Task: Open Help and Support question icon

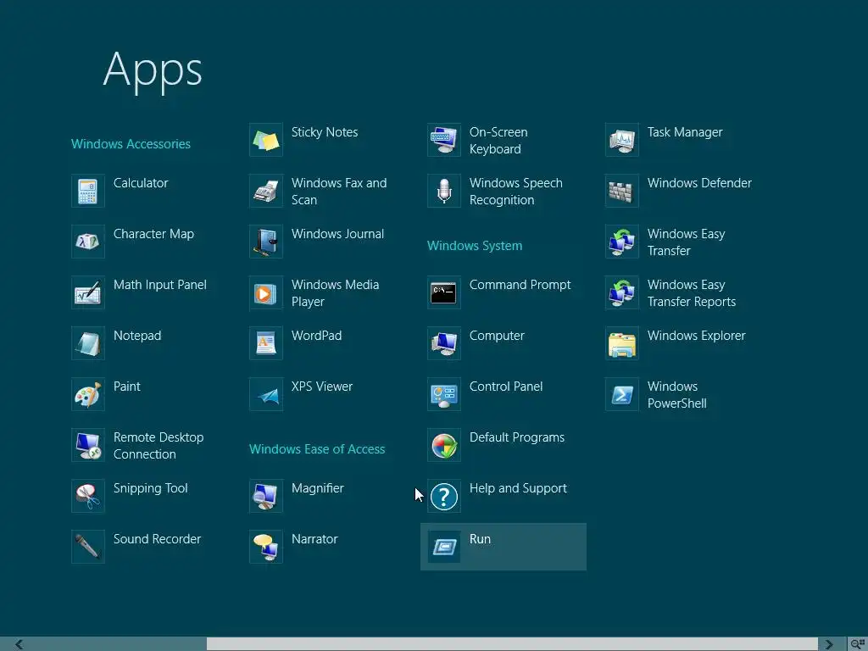Action: [444, 497]
